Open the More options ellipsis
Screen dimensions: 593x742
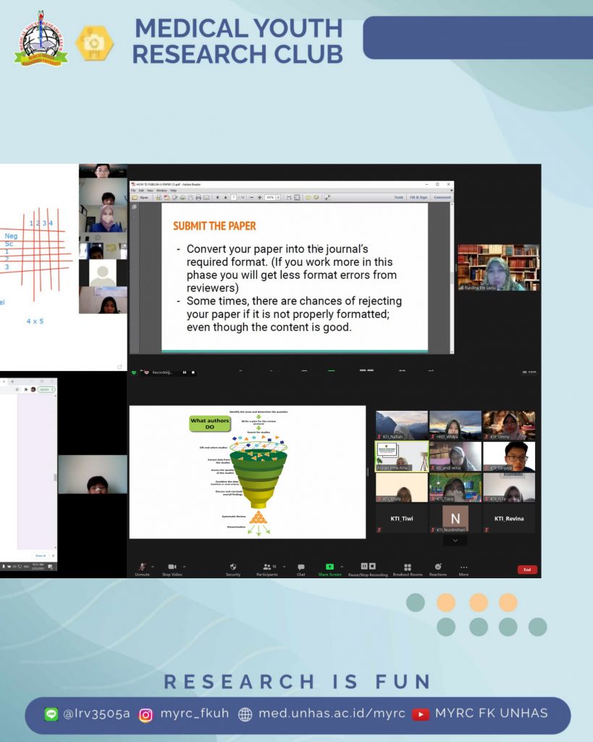pos(463,567)
